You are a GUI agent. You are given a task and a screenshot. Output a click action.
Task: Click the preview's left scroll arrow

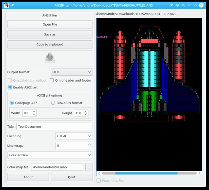click(x=99, y=173)
